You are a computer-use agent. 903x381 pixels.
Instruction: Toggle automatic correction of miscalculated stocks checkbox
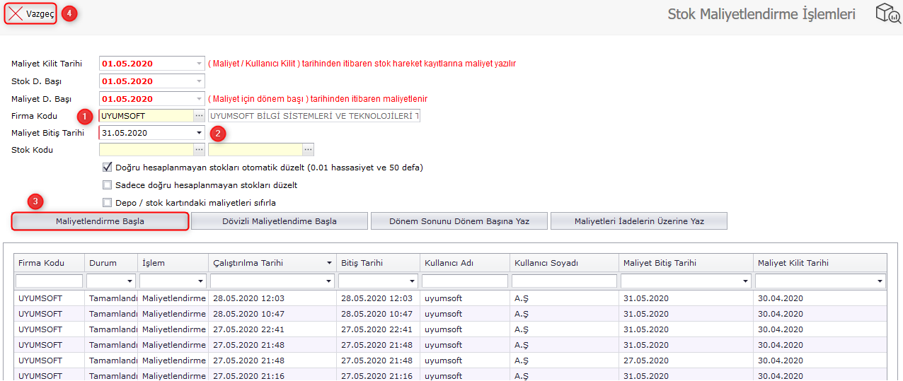click(x=108, y=168)
